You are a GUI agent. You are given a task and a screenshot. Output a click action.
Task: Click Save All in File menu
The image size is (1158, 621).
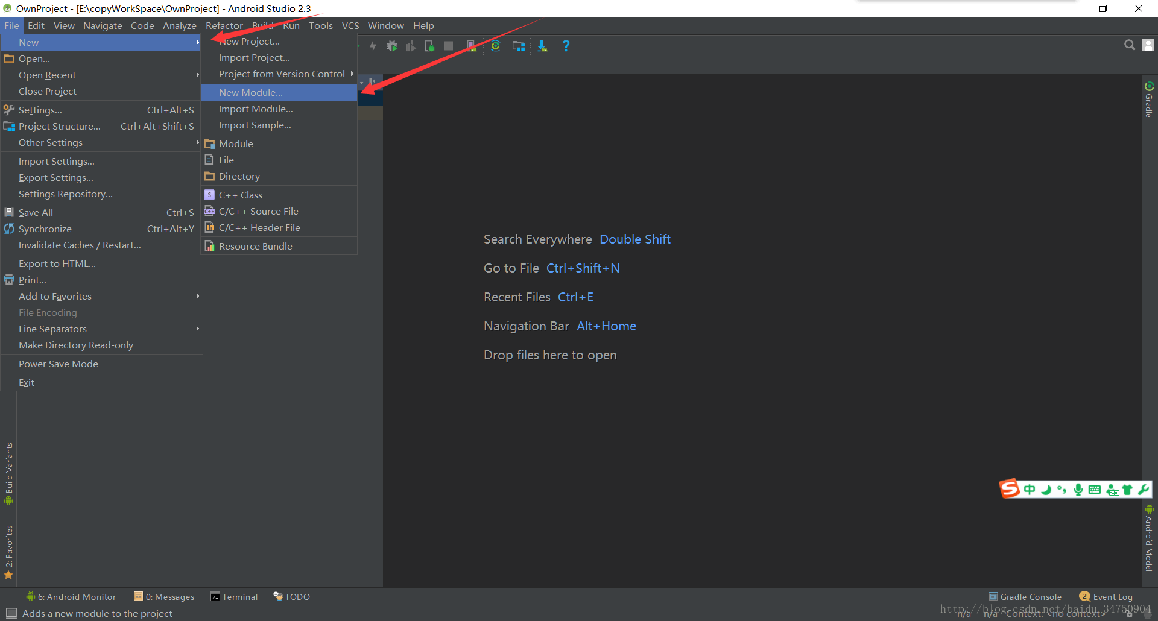101,212
